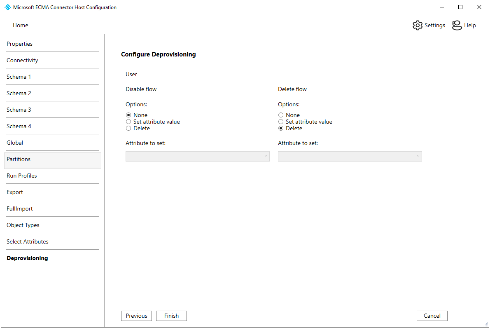Select None under Delete flow options

281,115
